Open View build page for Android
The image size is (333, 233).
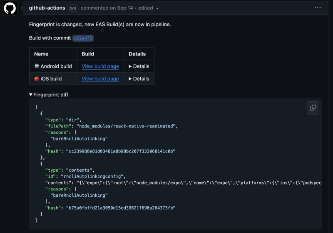tap(100, 66)
